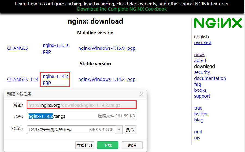Click the 'Stable version' heading
Screen dimensions: 245x152
coord(95,64)
